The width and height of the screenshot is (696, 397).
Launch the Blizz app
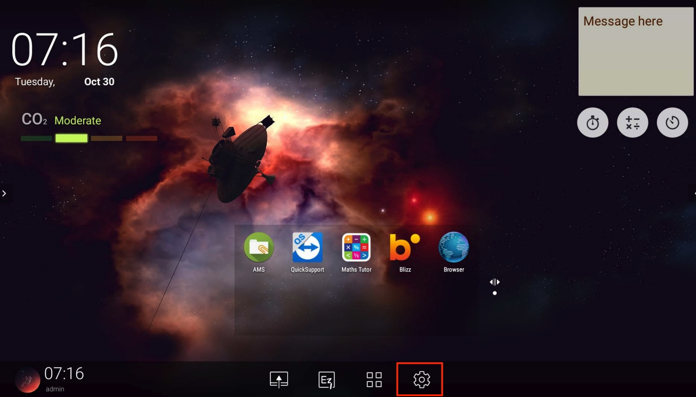point(405,247)
